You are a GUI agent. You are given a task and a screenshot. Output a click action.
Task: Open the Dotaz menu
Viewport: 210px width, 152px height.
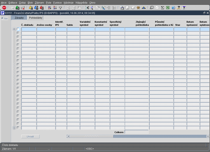tap(22, 3)
